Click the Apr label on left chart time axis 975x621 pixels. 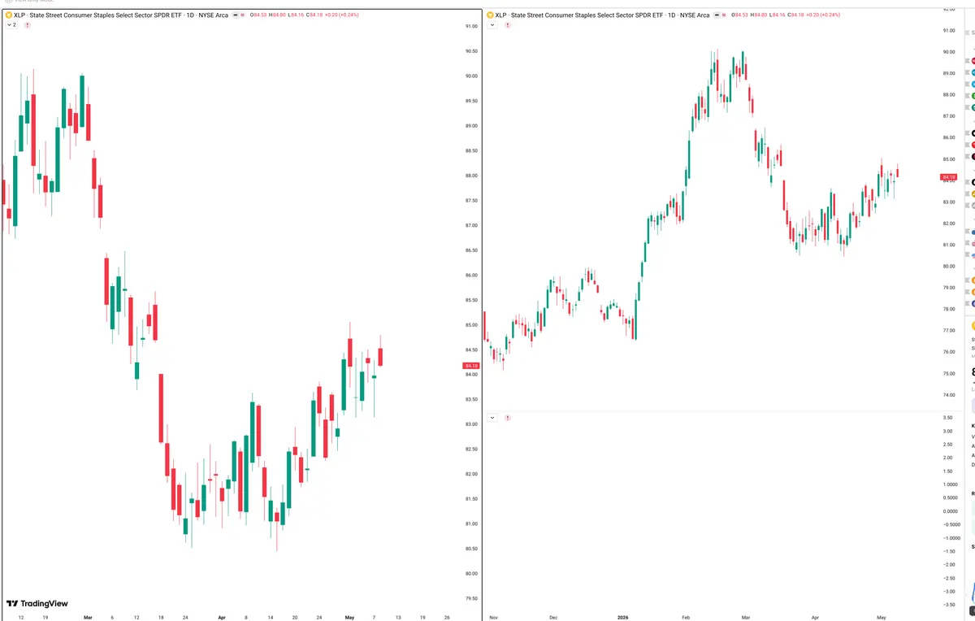click(221, 617)
